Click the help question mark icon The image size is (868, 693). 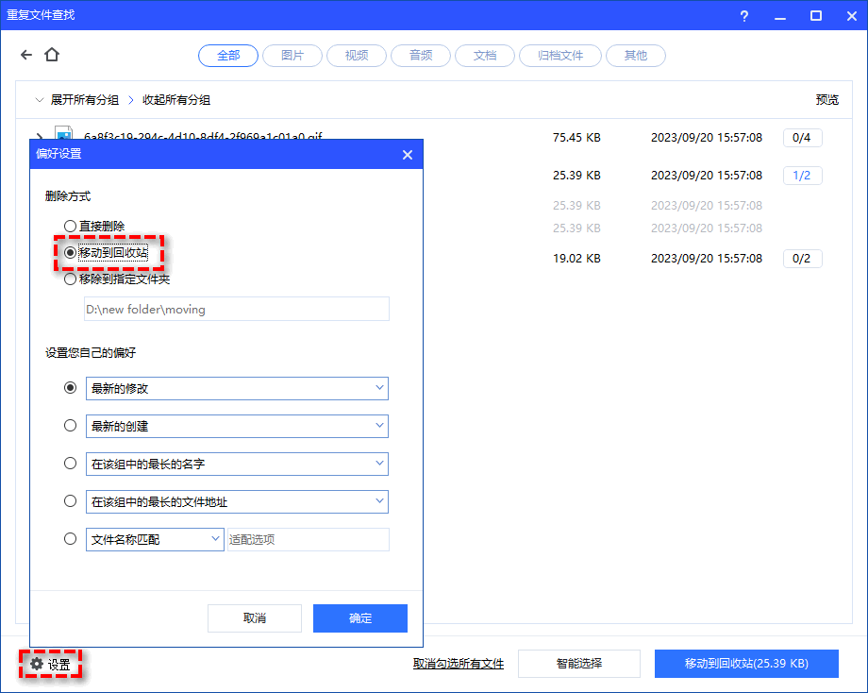(745, 15)
